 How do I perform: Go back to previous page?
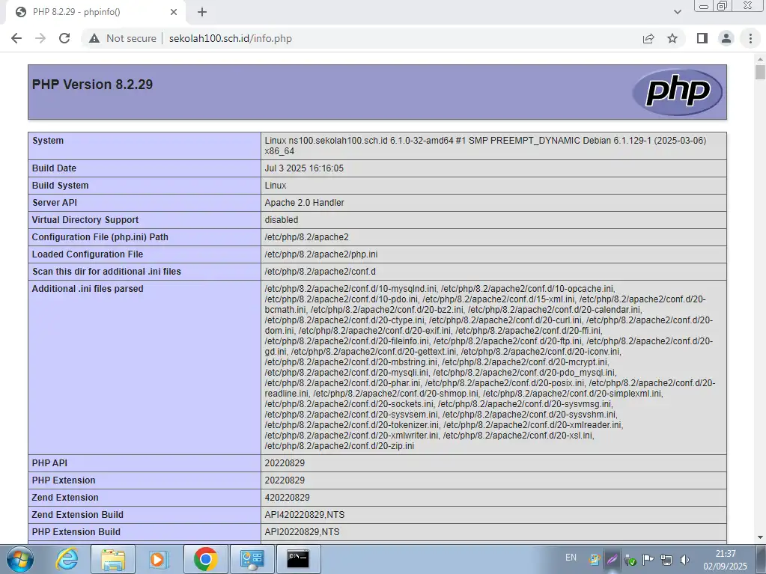16,38
